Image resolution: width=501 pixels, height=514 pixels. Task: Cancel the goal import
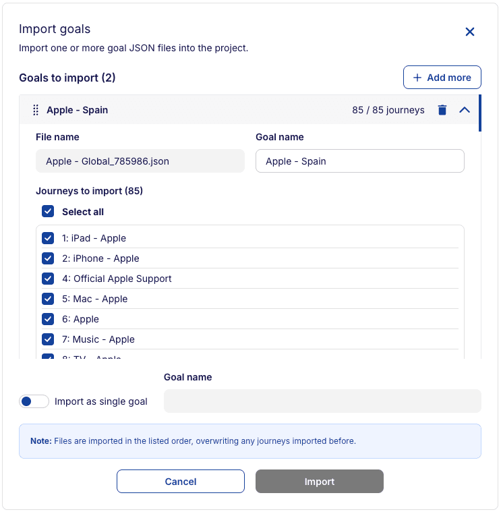pos(181,481)
